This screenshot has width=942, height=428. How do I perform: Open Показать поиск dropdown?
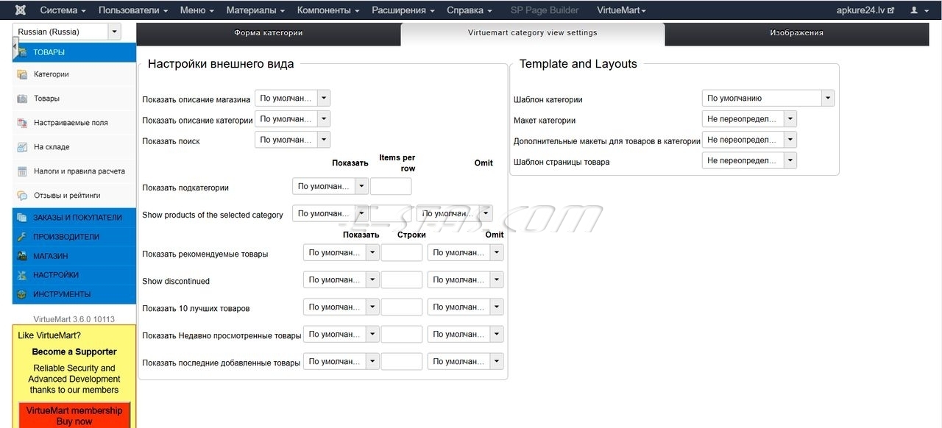click(292, 139)
